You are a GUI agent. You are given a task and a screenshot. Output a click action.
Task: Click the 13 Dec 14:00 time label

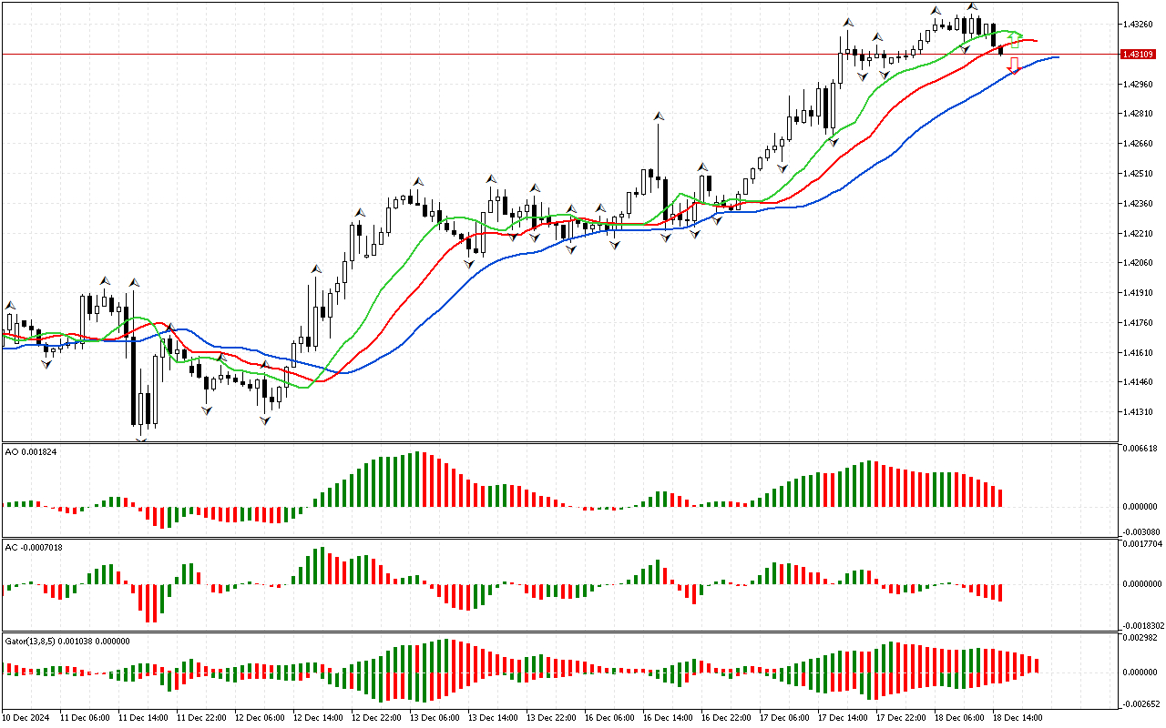[493, 718]
